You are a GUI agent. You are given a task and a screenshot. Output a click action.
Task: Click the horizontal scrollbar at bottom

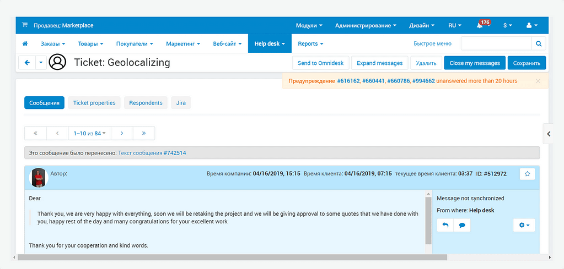(x=232, y=257)
